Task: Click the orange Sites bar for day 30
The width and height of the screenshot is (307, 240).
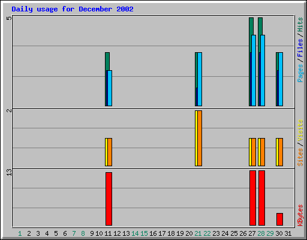Action: click(x=281, y=152)
